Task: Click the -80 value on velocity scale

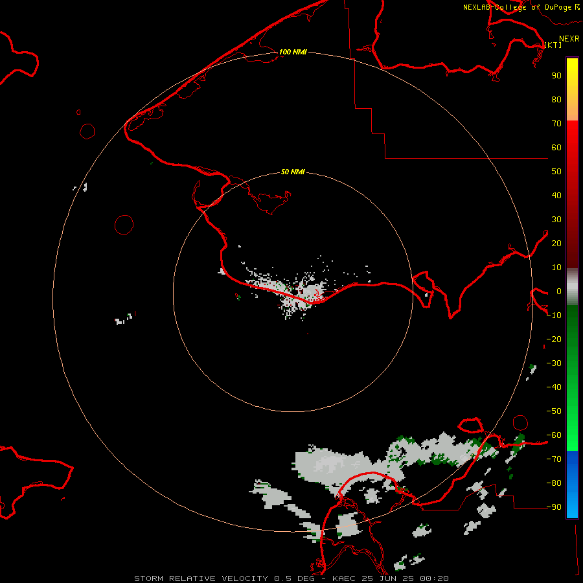Action: pos(554,483)
